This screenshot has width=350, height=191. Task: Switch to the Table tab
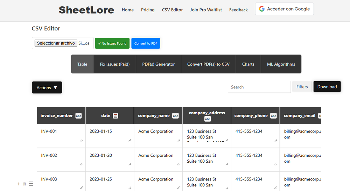tap(82, 64)
